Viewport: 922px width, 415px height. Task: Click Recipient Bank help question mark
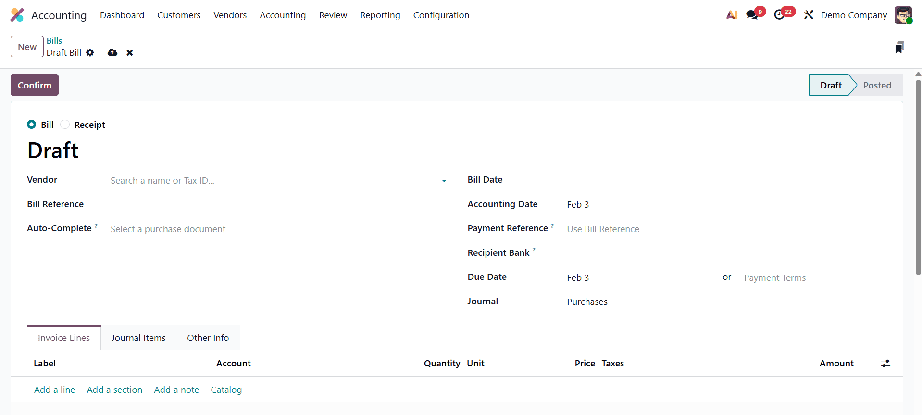534,250
